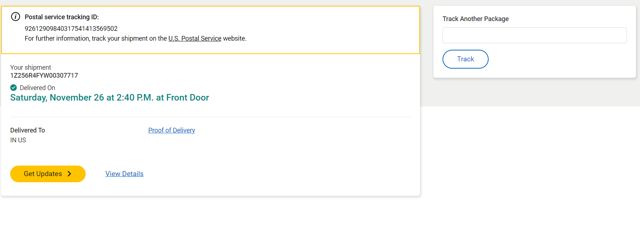The image size is (640, 228).
Task: Click the info icon beside Postal service tracking ID
Action: pos(16,17)
